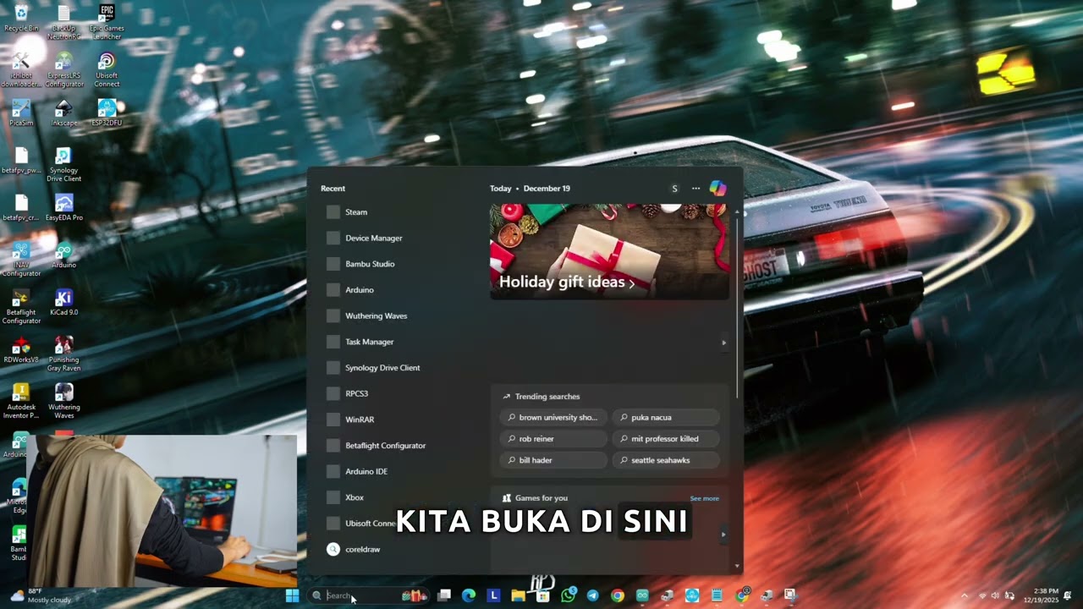Open Wi-Fi network settings in tray

(x=981, y=595)
